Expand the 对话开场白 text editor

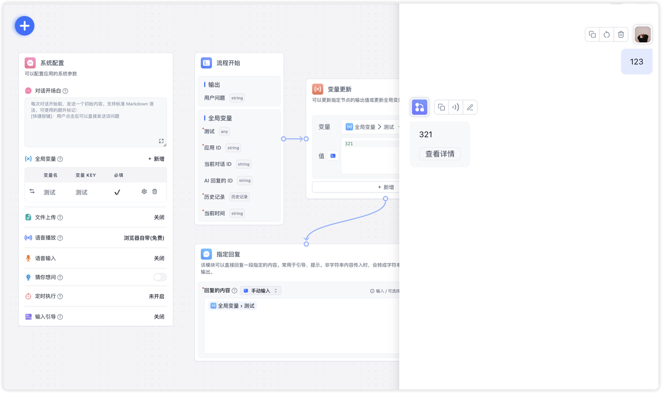pos(161,141)
